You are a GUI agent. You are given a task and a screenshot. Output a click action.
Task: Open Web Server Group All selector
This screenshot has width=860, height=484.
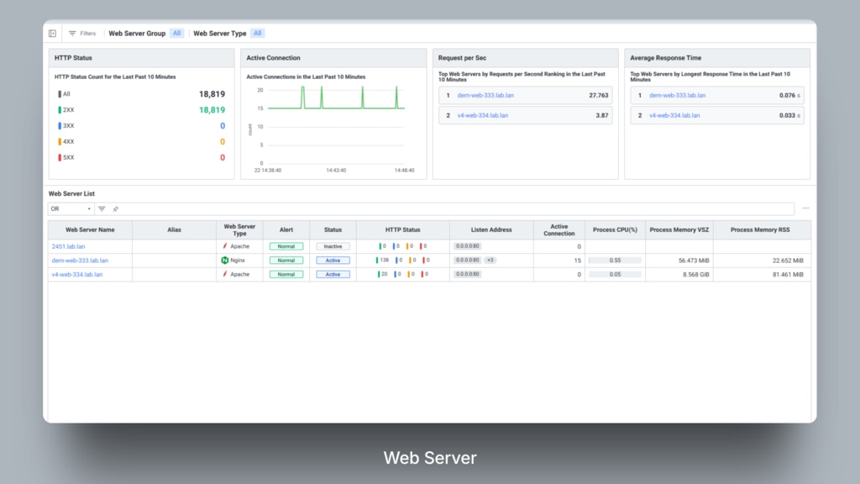point(176,34)
